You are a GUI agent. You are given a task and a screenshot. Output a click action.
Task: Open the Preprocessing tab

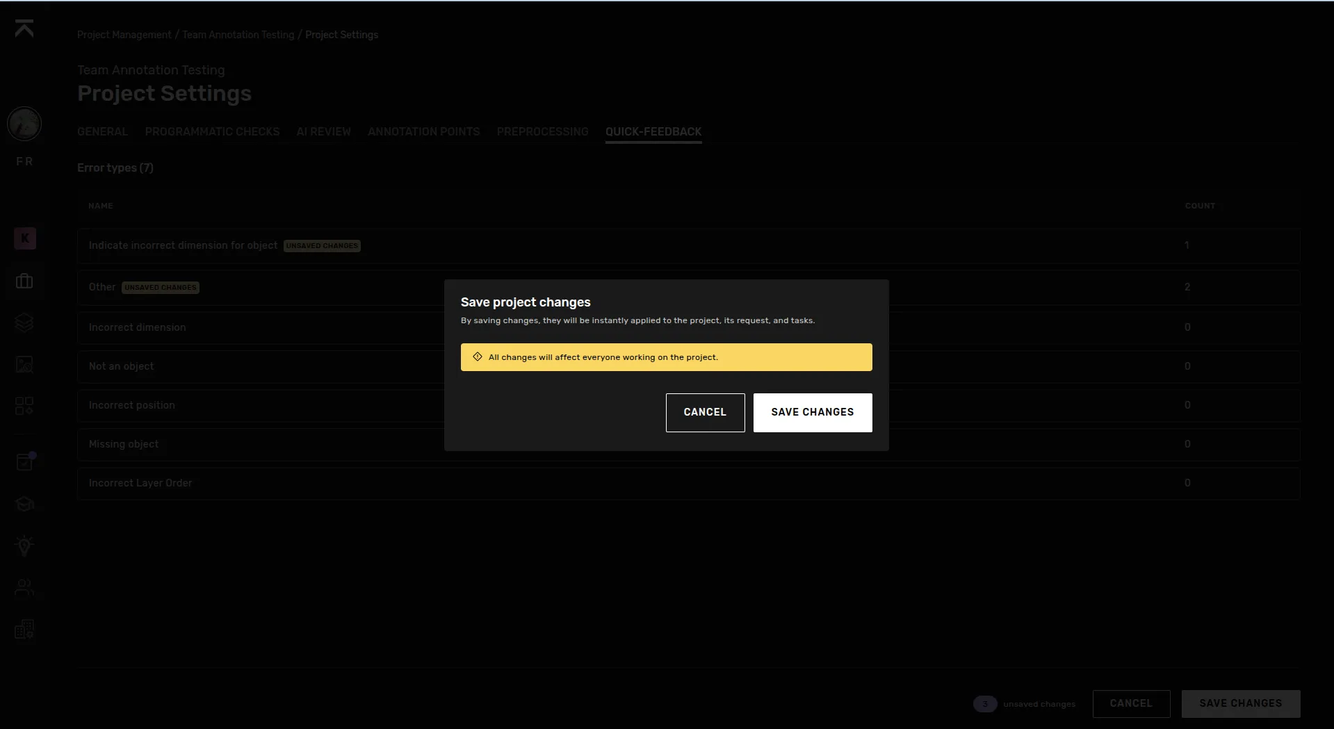(x=543, y=132)
